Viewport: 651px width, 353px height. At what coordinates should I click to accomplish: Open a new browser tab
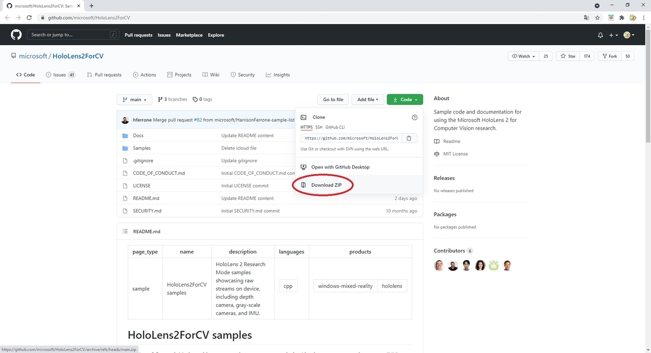(91, 5)
